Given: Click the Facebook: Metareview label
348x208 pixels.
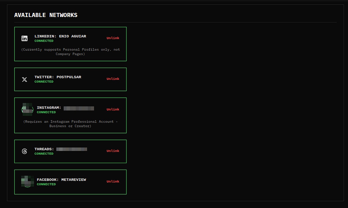Looking at the screenshot, I should 62,180.
